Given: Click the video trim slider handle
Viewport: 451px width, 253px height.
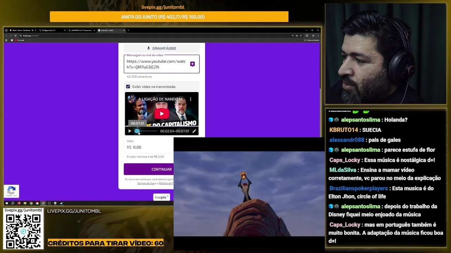Looking at the screenshot, I should click(137, 131).
